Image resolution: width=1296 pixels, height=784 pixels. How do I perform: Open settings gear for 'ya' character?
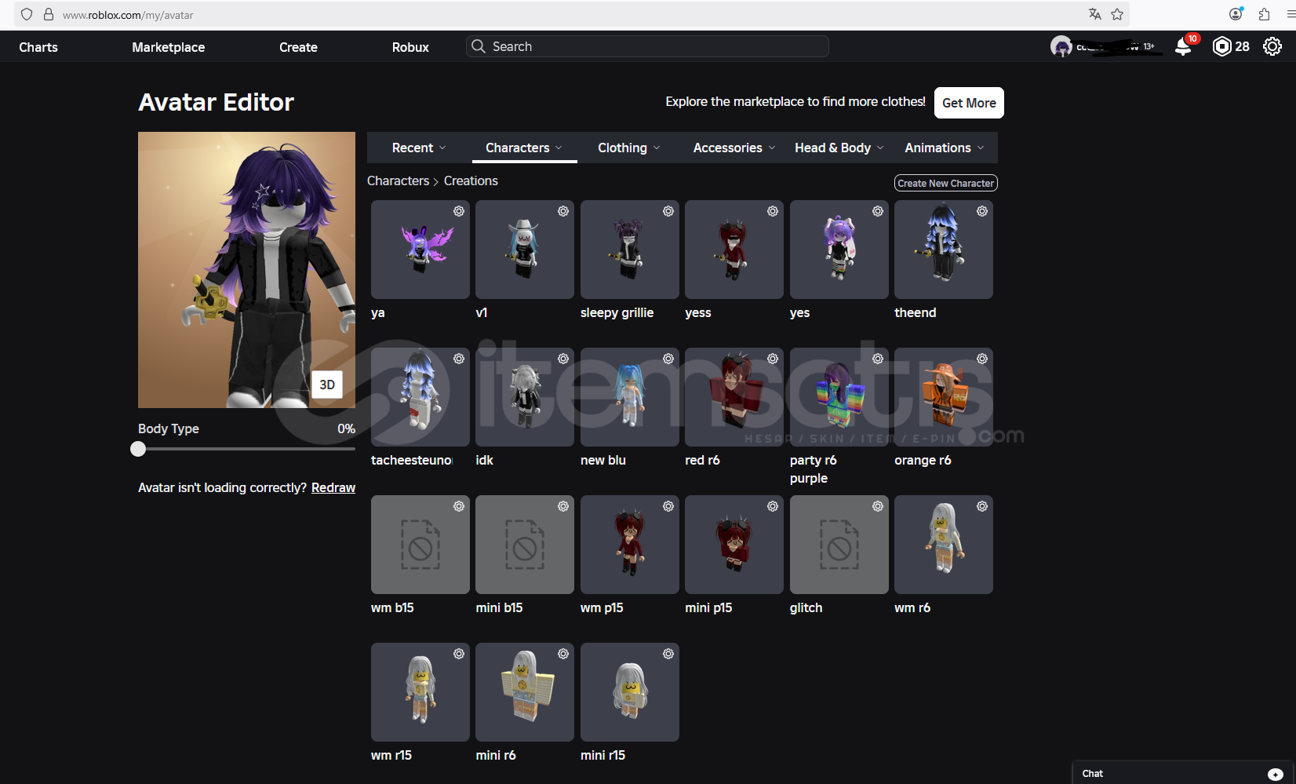(x=459, y=211)
